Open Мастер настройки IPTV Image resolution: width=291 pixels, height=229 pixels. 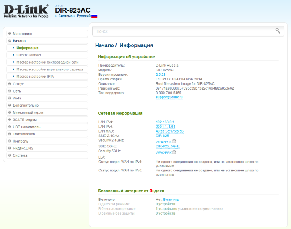pos(47,77)
